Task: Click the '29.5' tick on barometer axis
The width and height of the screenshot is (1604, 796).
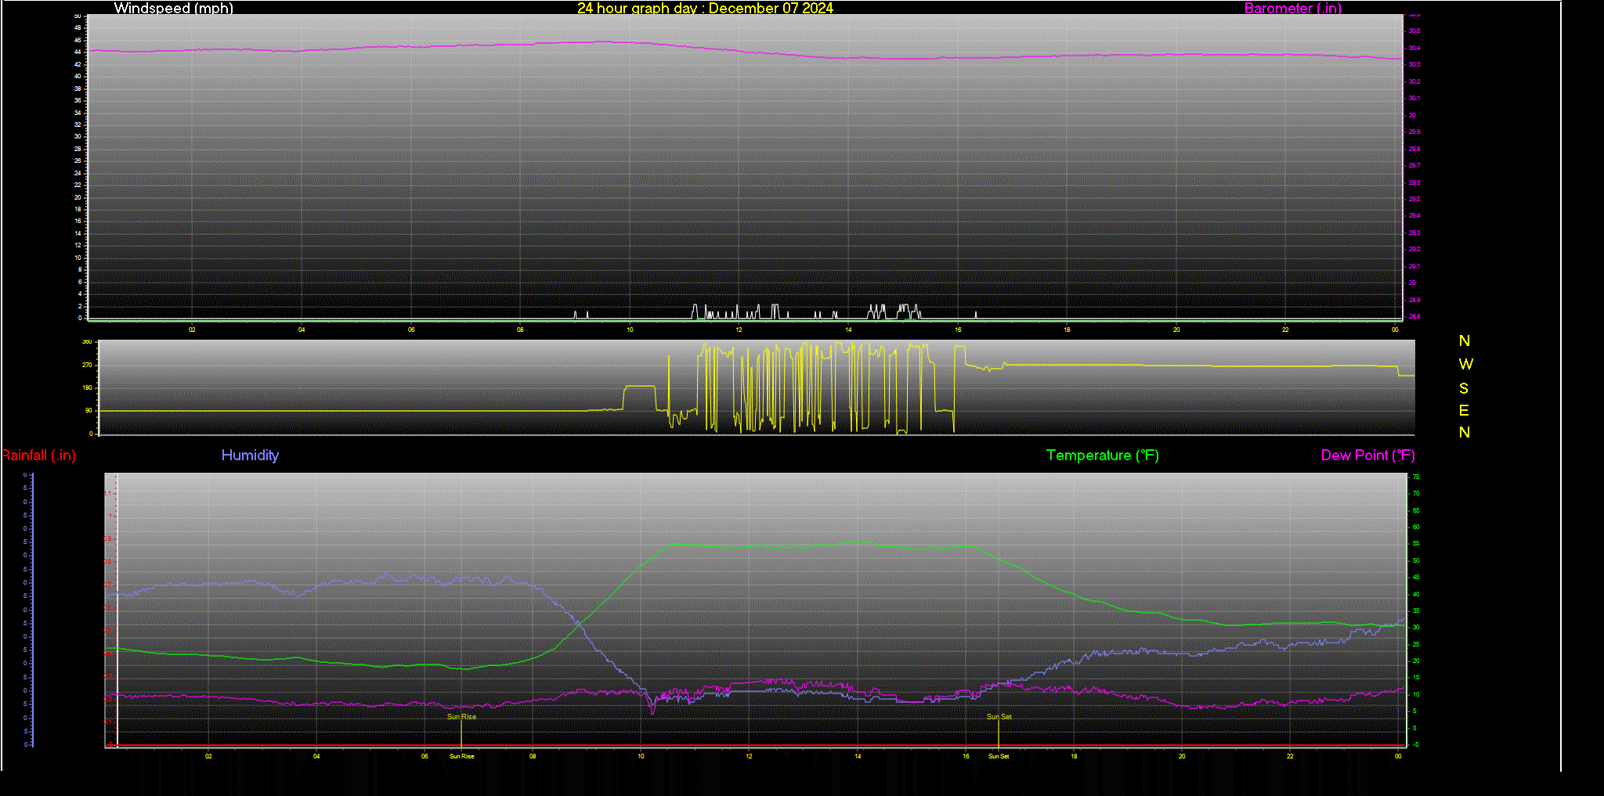Action: coord(1414,200)
